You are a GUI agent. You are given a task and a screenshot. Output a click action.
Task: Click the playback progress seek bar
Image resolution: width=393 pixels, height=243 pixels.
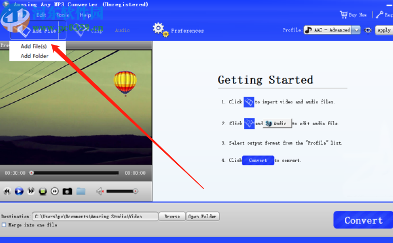tap(74, 173)
